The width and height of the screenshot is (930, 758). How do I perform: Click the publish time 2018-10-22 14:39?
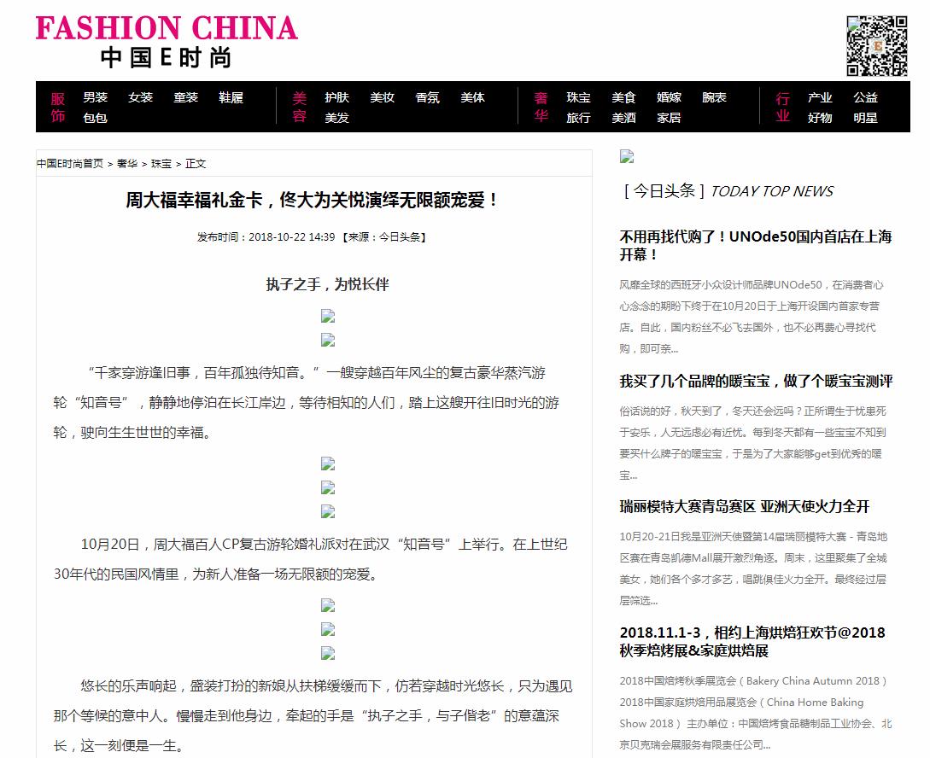point(292,237)
